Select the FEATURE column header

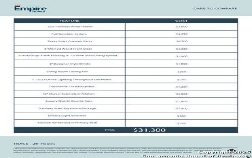[70, 21]
